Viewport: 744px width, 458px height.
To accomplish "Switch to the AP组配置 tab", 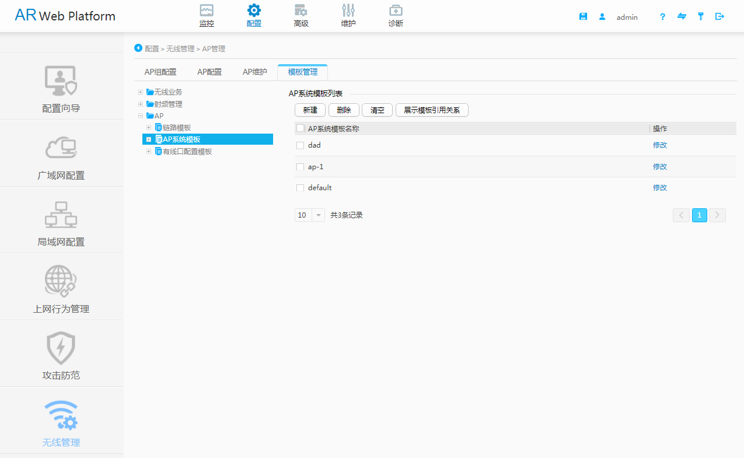I will (x=160, y=71).
